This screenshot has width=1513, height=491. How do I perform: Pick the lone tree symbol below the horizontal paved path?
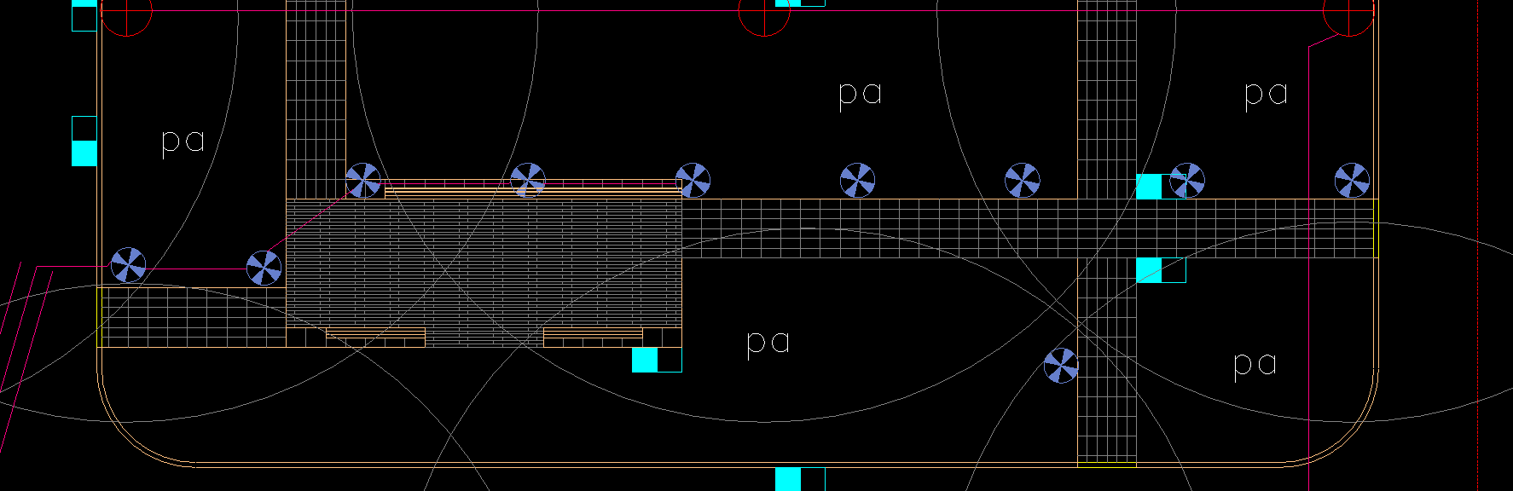coord(1061,366)
